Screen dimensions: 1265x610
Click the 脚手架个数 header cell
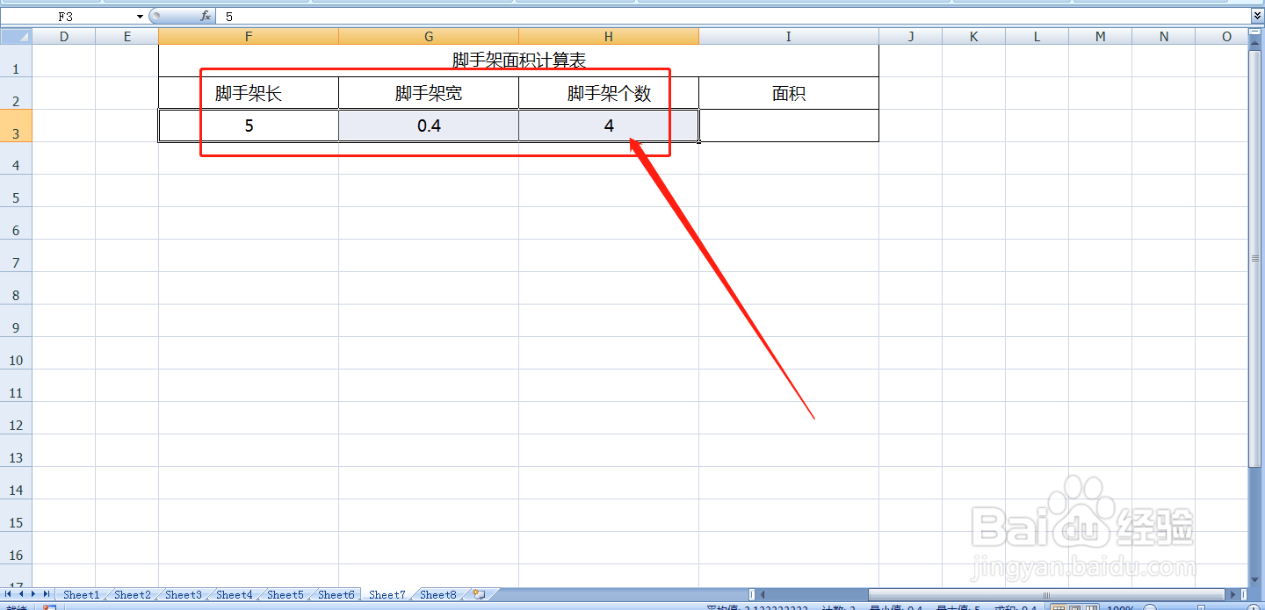pyautogui.click(x=609, y=93)
